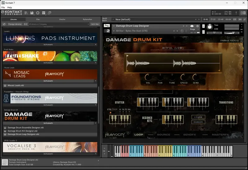Open the SOURCE page
This screenshot has height=170, width=248.
coord(164,135)
